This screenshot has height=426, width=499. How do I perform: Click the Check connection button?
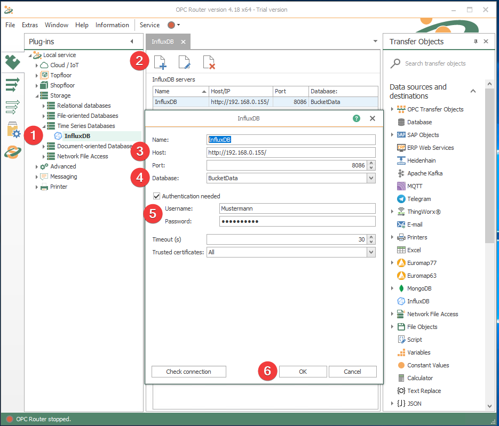click(x=188, y=372)
